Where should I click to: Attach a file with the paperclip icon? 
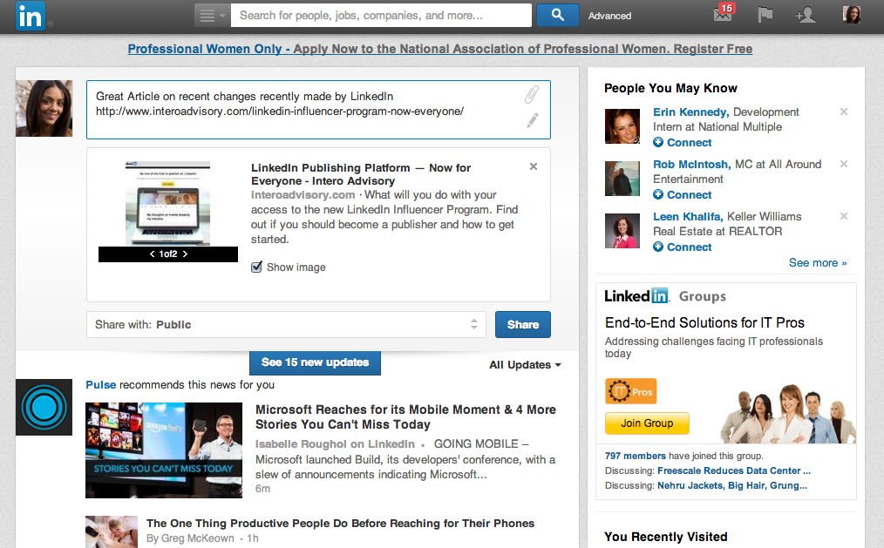(x=532, y=95)
